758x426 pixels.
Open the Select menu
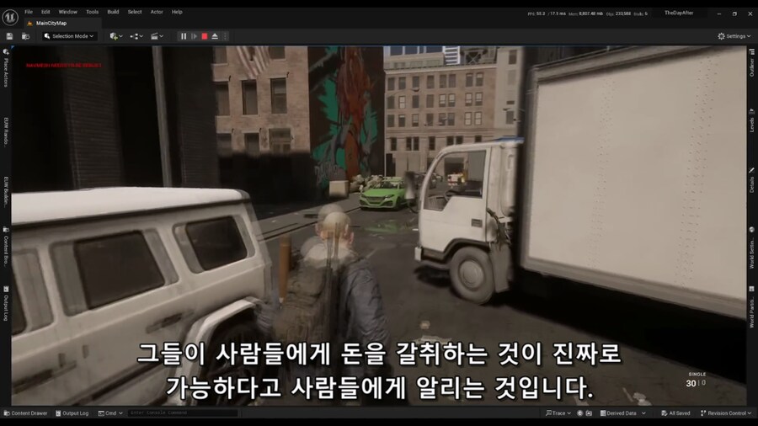[x=135, y=12]
